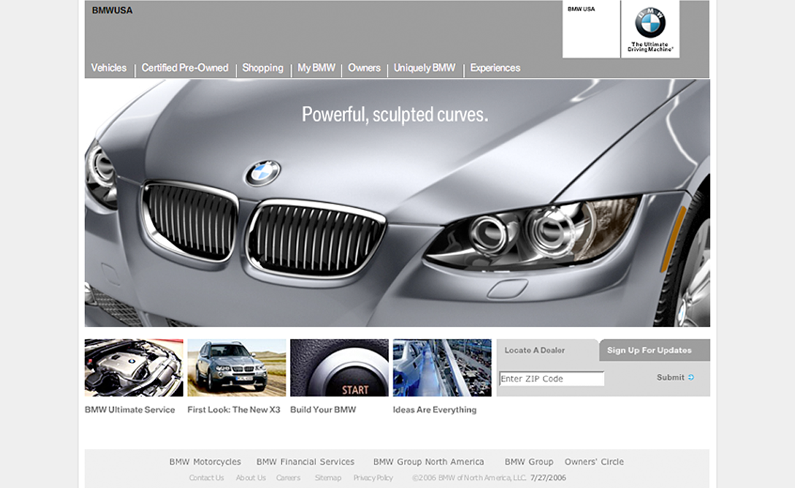Open the Certified Pre-Owned menu
The width and height of the screenshot is (795, 488).
coord(185,68)
